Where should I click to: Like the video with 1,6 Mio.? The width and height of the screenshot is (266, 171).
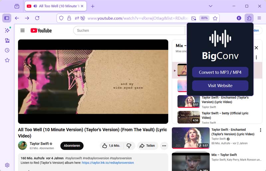click(112, 146)
